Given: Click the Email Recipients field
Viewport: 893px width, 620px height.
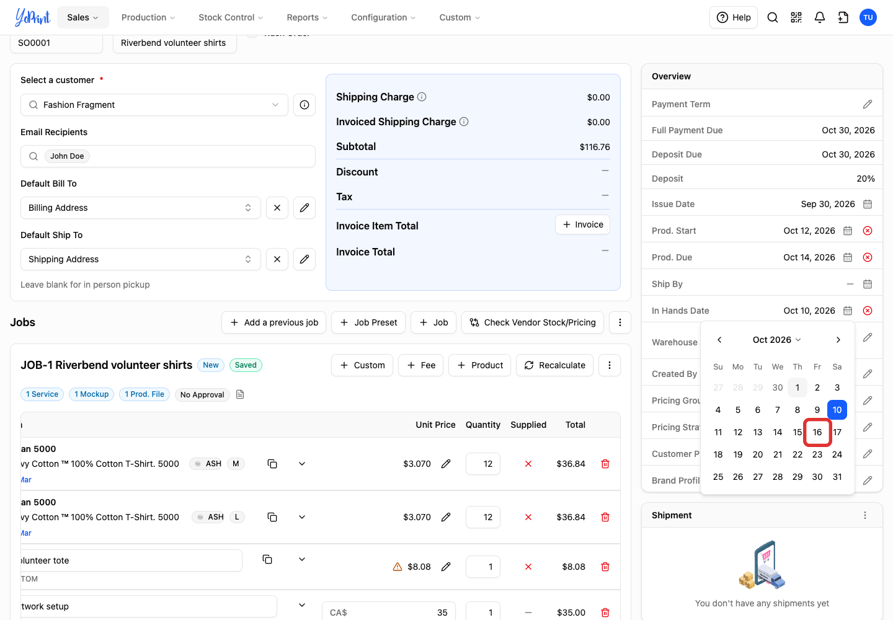Looking at the screenshot, I should pos(168,156).
